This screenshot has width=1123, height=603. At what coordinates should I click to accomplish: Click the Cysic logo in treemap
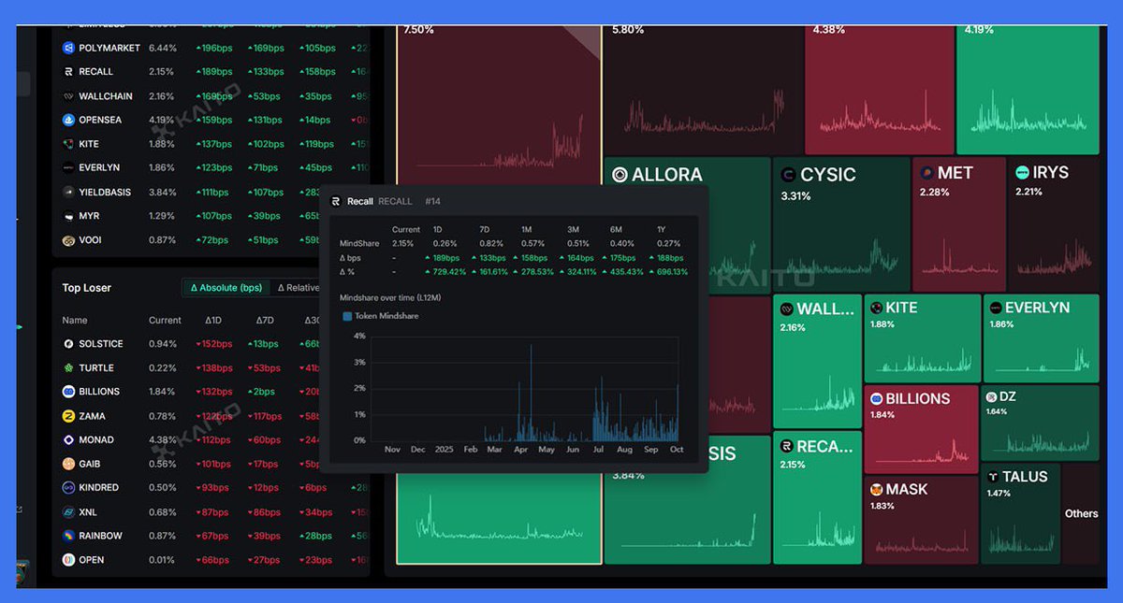coord(788,175)
